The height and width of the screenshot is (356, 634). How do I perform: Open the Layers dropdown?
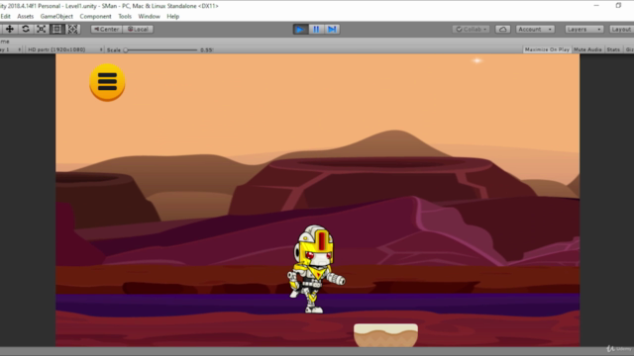(x=583, y=29)
